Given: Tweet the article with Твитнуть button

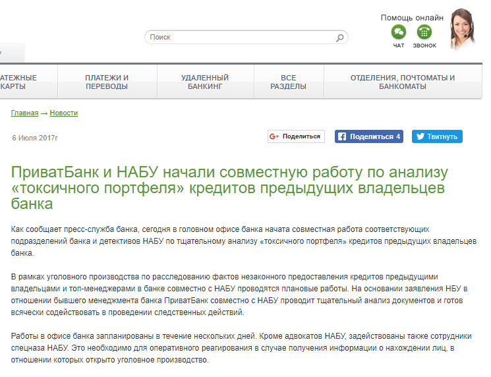Looking at the screenshot, I should point(437,136).
